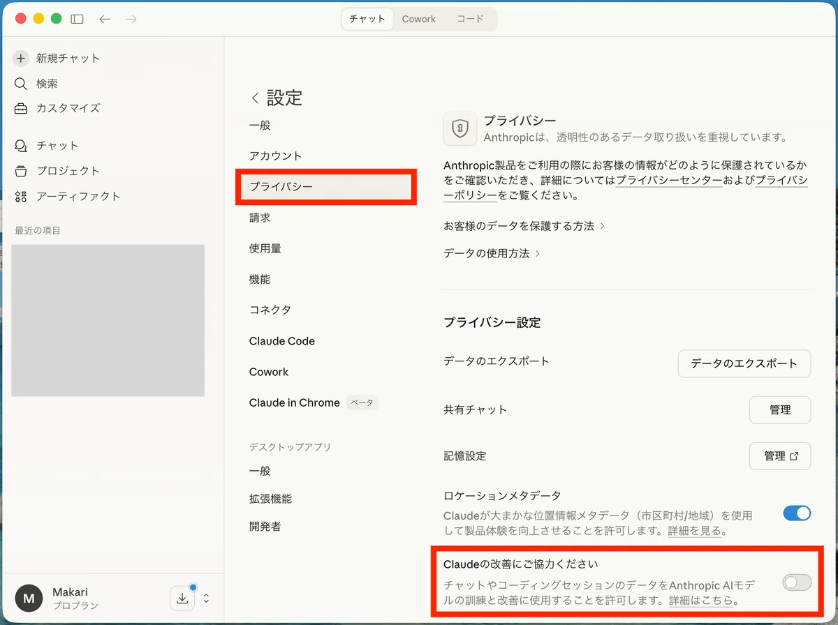Open the プライバシーポリシー link
838x625 pixels.
point(781,181)
